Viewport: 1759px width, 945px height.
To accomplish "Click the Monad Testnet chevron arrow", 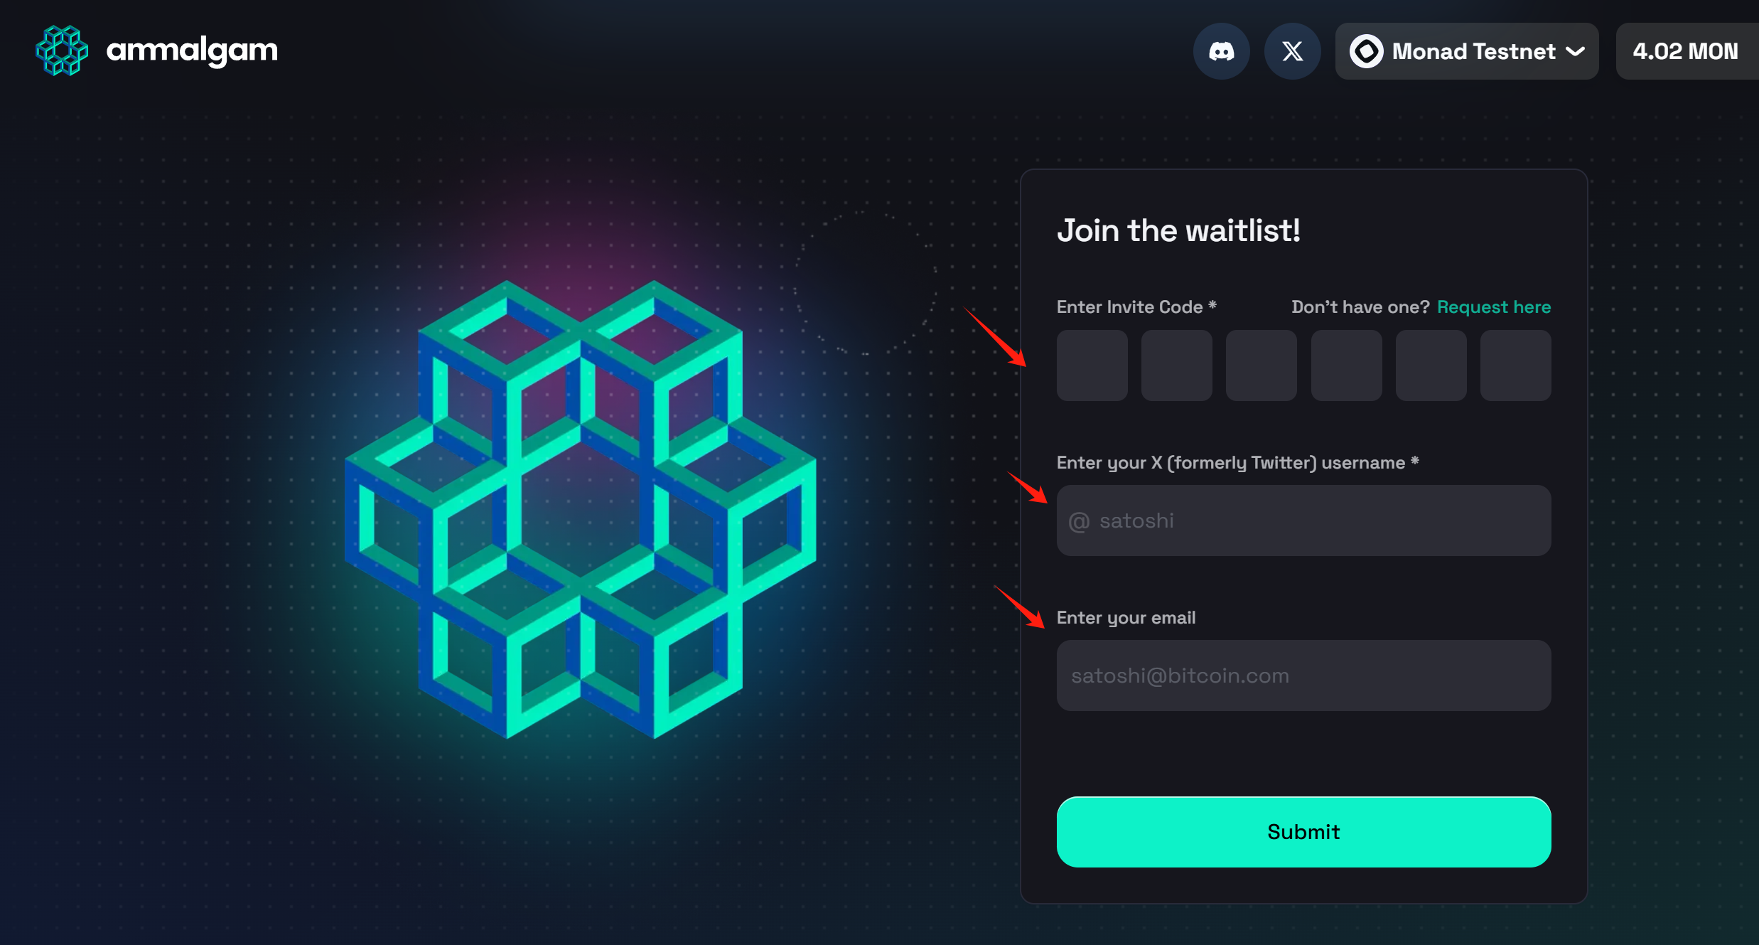I will point(1576,51).
